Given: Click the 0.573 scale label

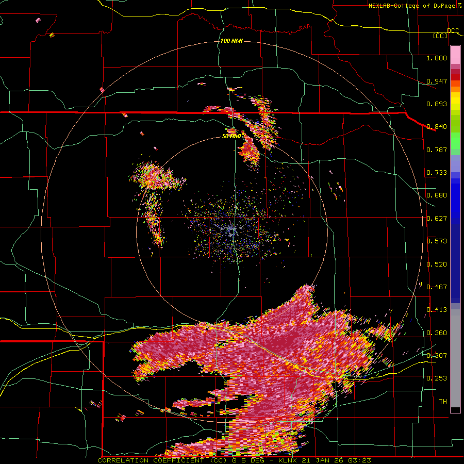Looking at the screenshot, I should (x=437, y=241).
